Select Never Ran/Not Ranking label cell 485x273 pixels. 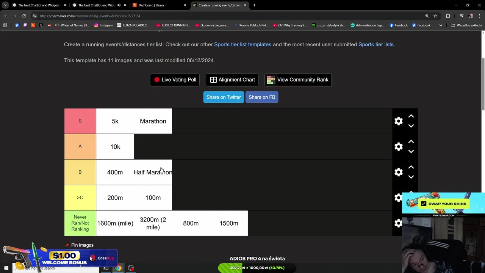pos(80,223)
